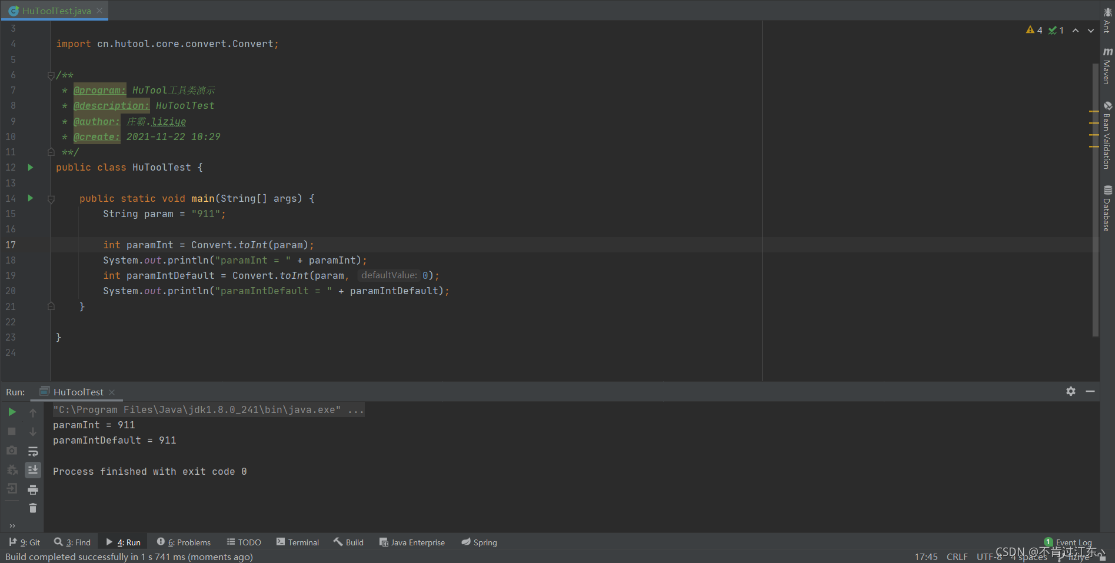Click the Up the Stack Trace arrow
The height and width of the screenshot is (563, 1115).
[x=33, y=413]
